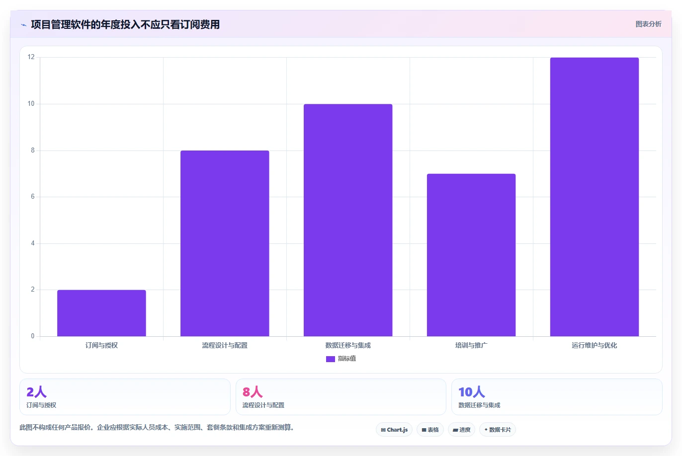The height and width of the screenshot is (456, 682).
Task: Toggle the 指标值 legend color box
Action: 330,359
